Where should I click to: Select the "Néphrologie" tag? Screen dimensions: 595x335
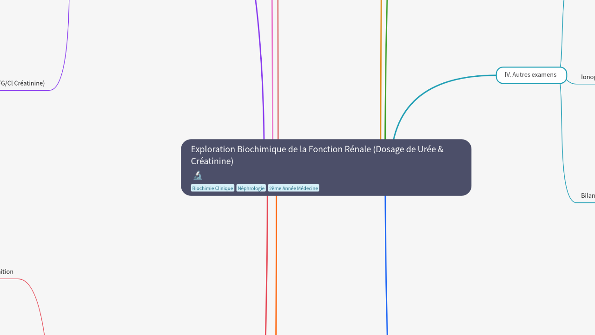pos(251,188)
